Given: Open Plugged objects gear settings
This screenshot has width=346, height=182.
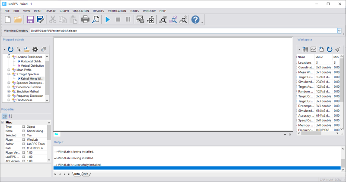Looking at the screenshot, I should click(35, 49).
